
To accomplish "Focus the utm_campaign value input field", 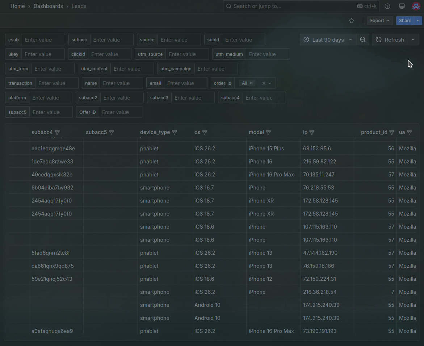I will click(216, 69).
